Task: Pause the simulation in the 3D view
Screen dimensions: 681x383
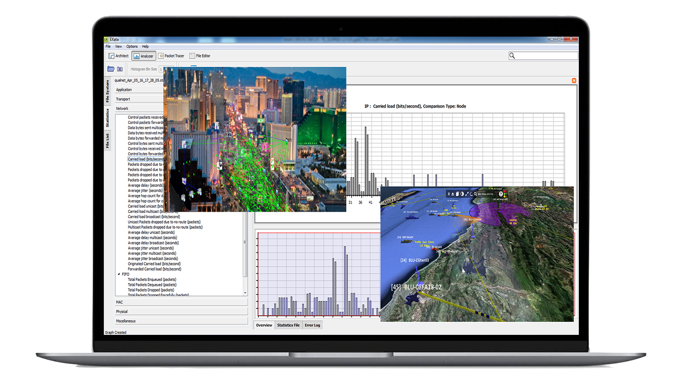Action: pyautogui.click(x=449, y=194)
